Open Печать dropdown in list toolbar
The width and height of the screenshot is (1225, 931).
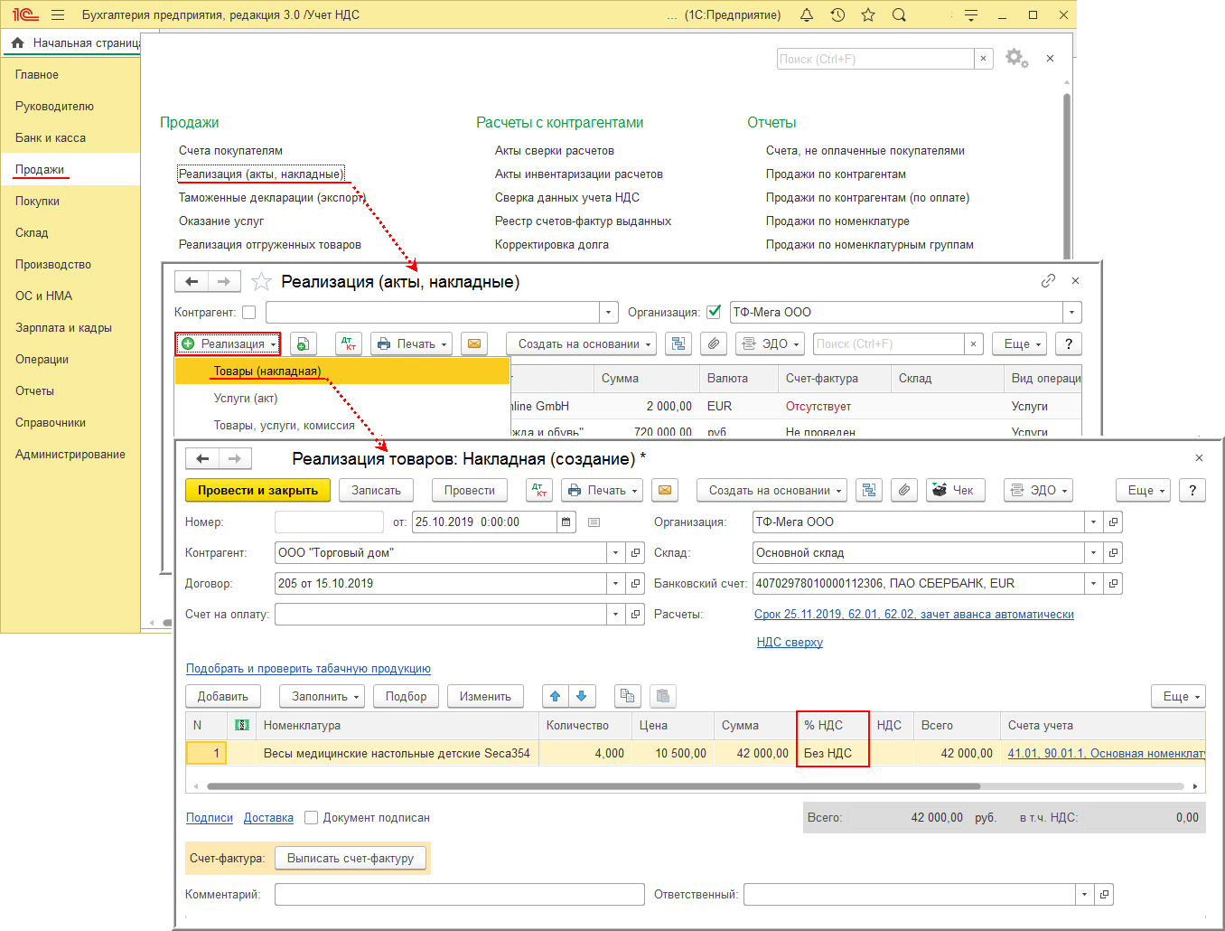[411, 343]
